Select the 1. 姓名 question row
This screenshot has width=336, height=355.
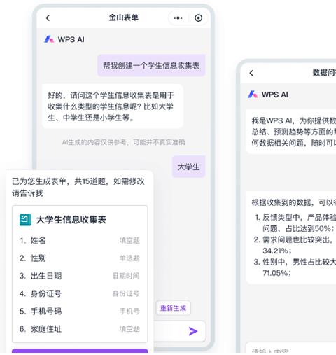pyautogui.click(x=80, y=240)
